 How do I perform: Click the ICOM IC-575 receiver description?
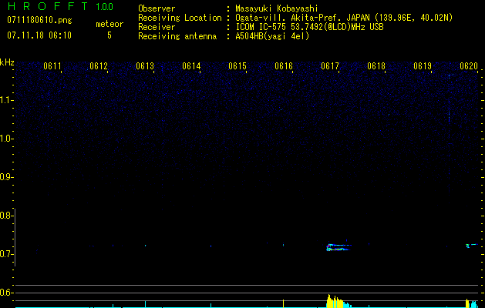pyautogui.click(x=309, y=27)
